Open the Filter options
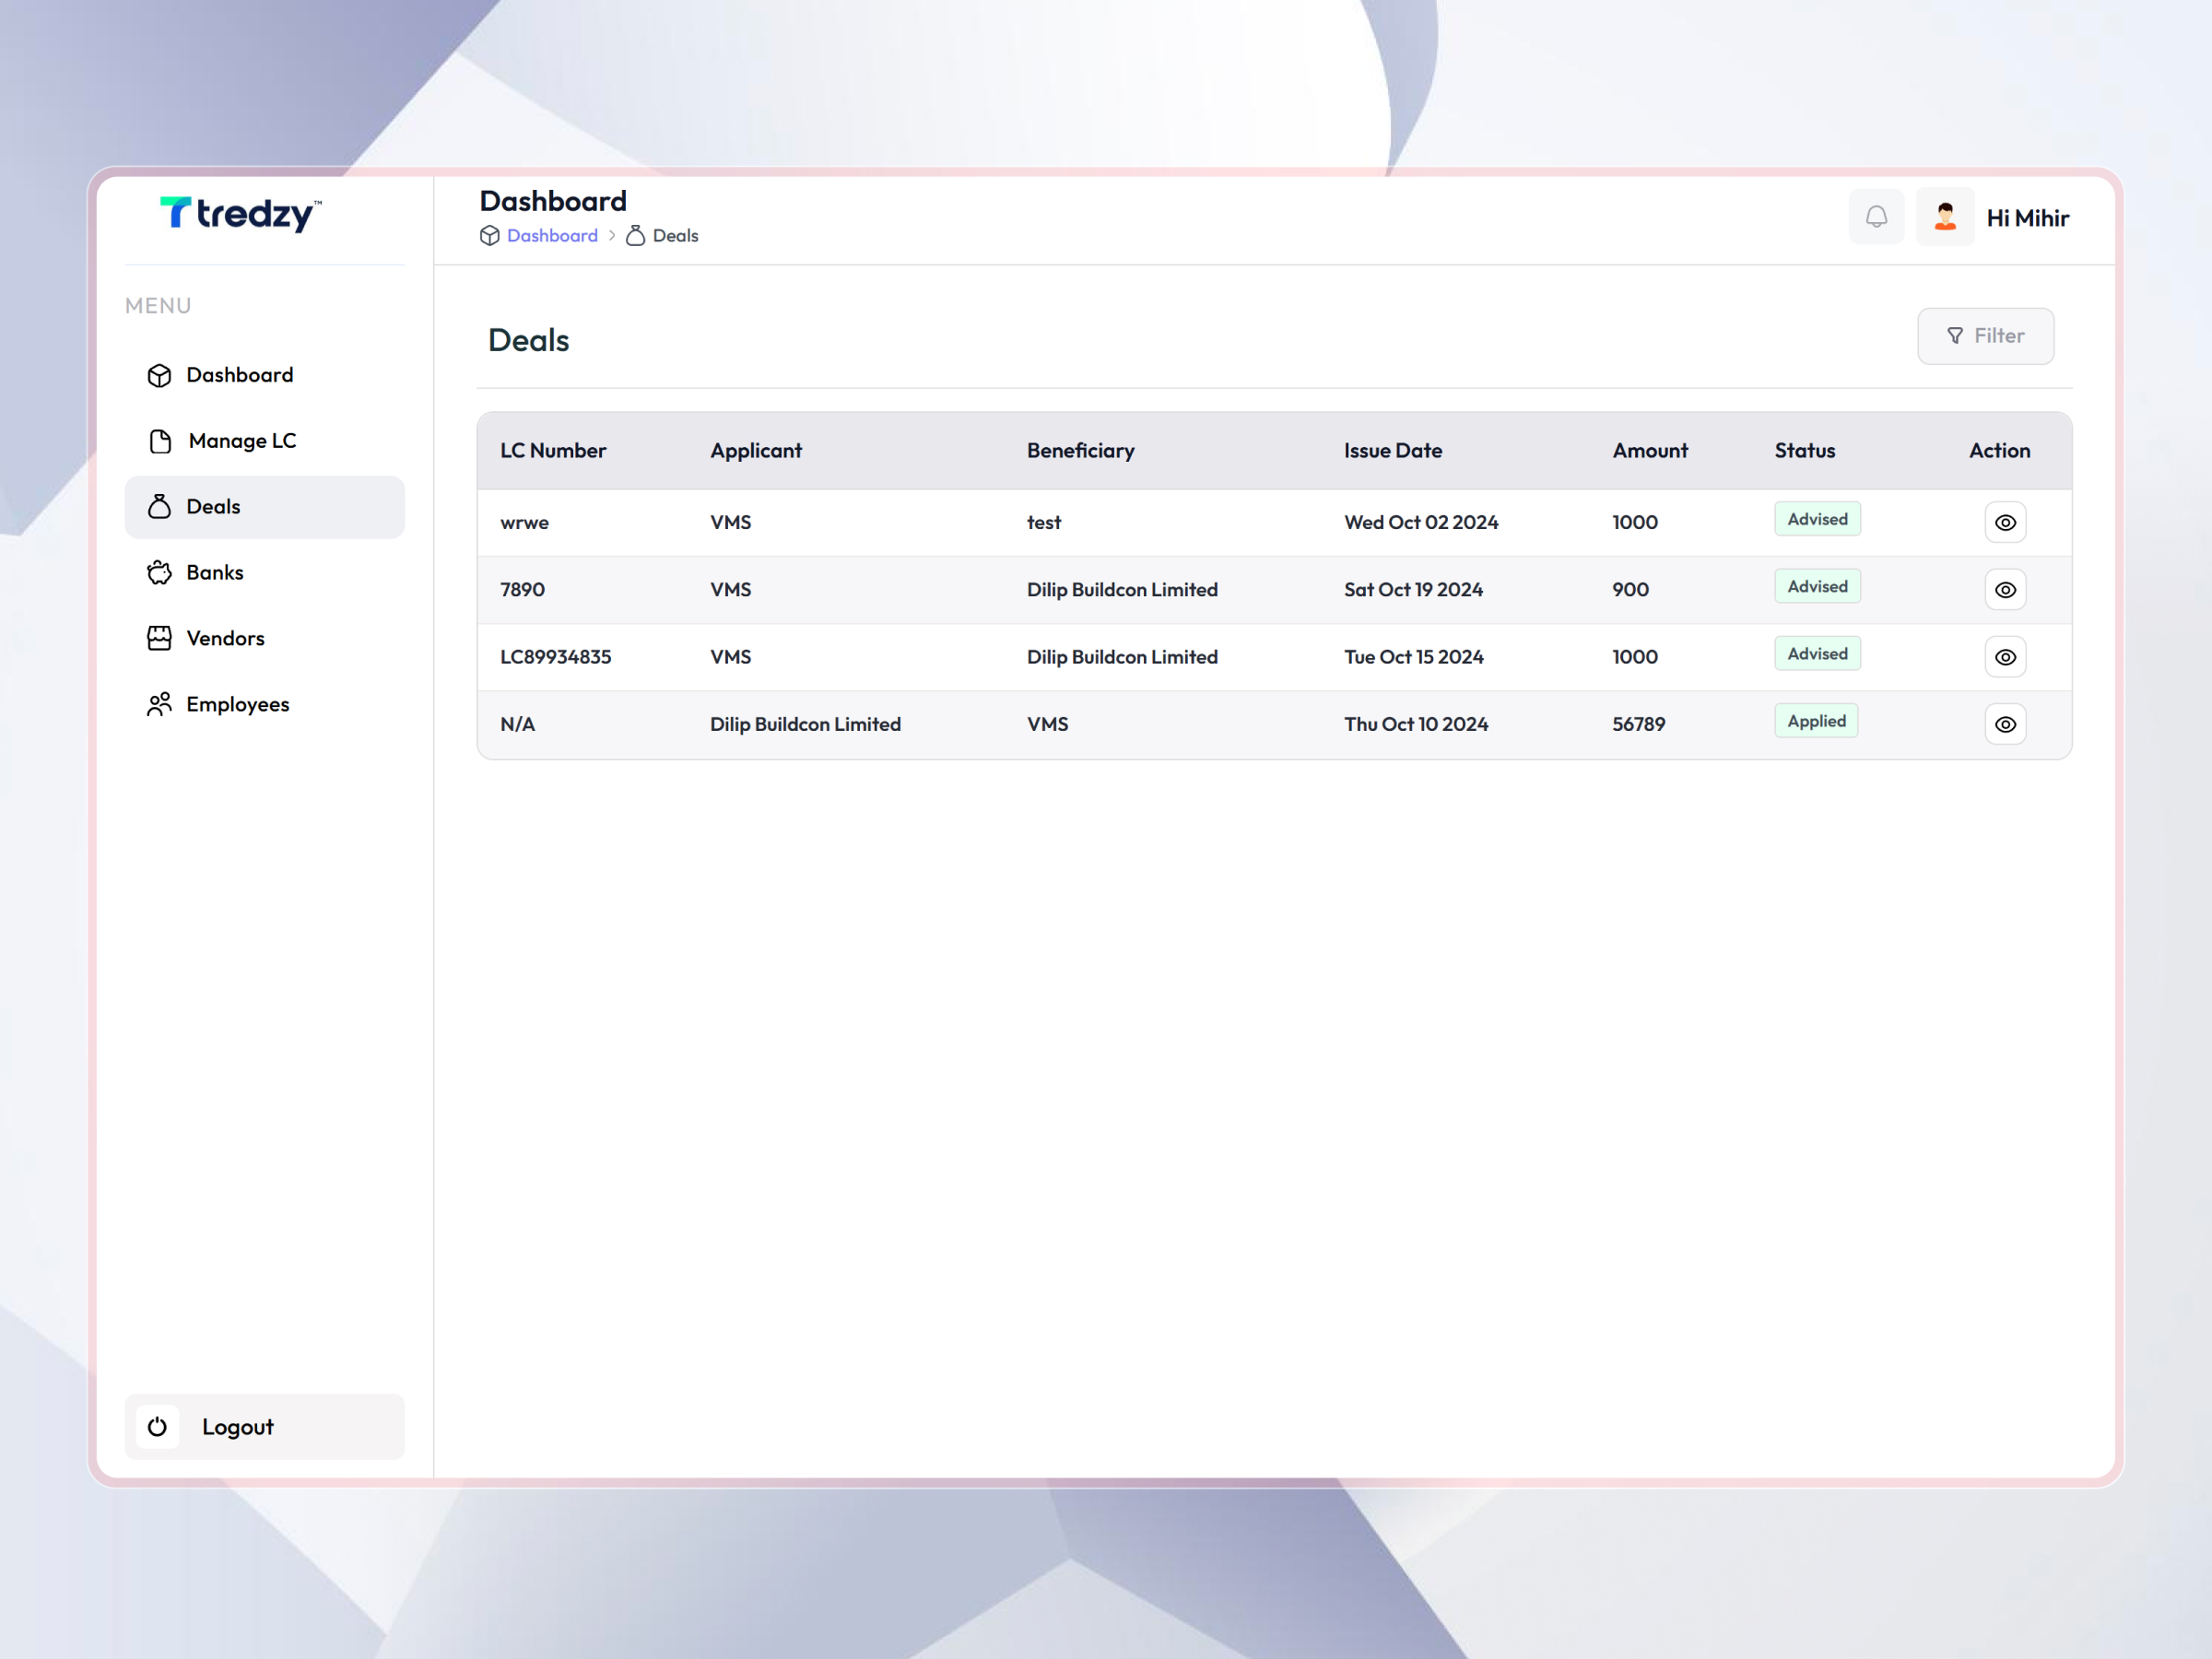This screenshot has height=1659, width=2212. 1985,335
